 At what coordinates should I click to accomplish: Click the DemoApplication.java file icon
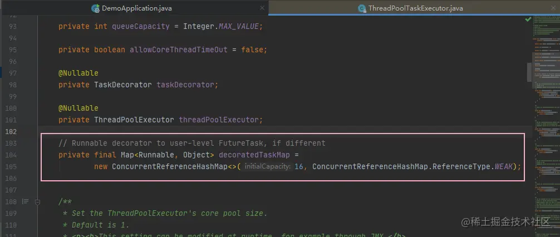[95, 8]
